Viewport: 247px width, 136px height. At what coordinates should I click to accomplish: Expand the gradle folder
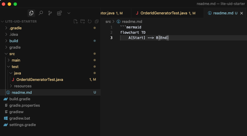[6, 47]
